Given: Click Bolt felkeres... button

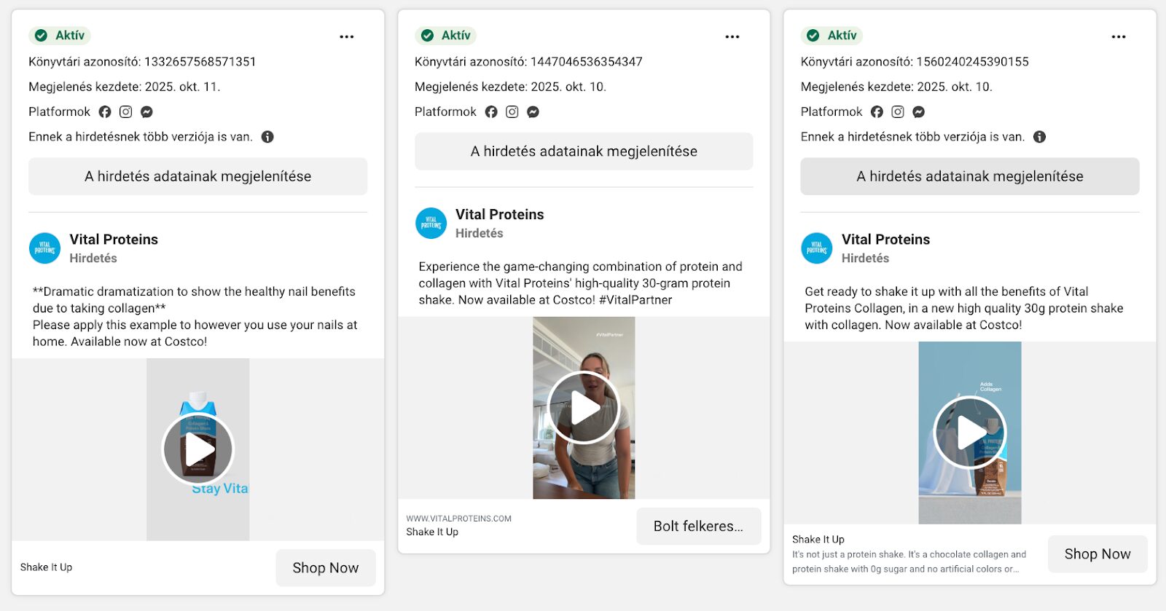Looking at the screenshot, I should (x=699, y=527).
